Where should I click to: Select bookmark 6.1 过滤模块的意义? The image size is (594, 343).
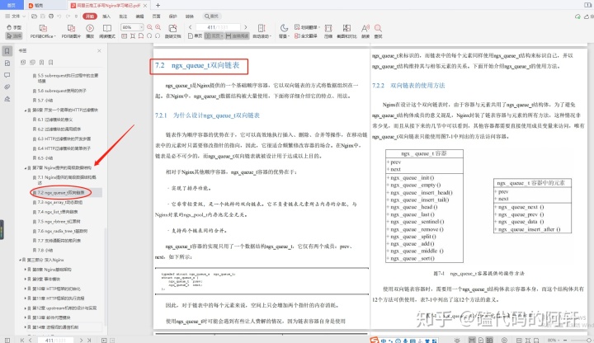pyautogui.click(x=55, y=120)
